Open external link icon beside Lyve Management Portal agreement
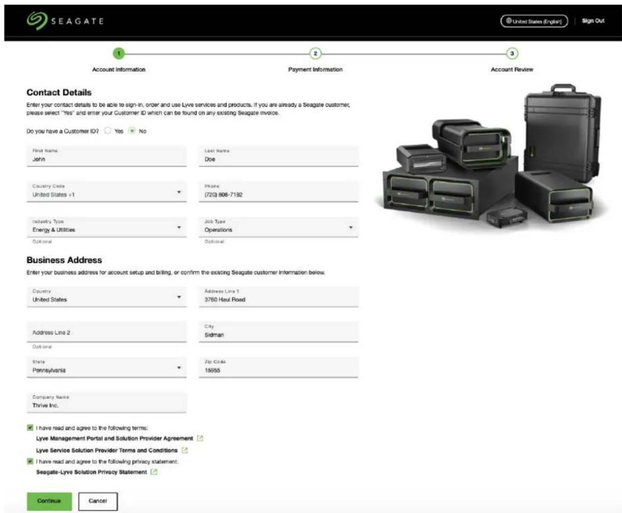622x513 pixels. [x=200, y=438]
